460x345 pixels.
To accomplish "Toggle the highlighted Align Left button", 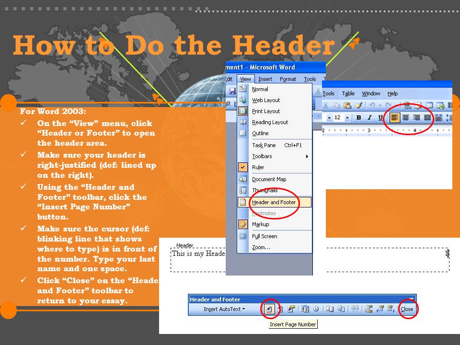I will (x=394, y=118).
